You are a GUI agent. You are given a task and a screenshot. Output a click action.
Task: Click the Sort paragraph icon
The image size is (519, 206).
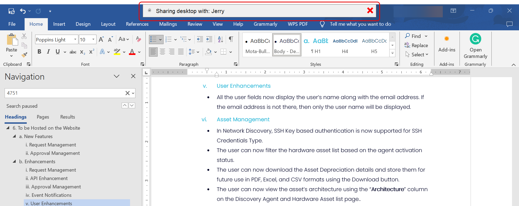[x=220, y=40]
